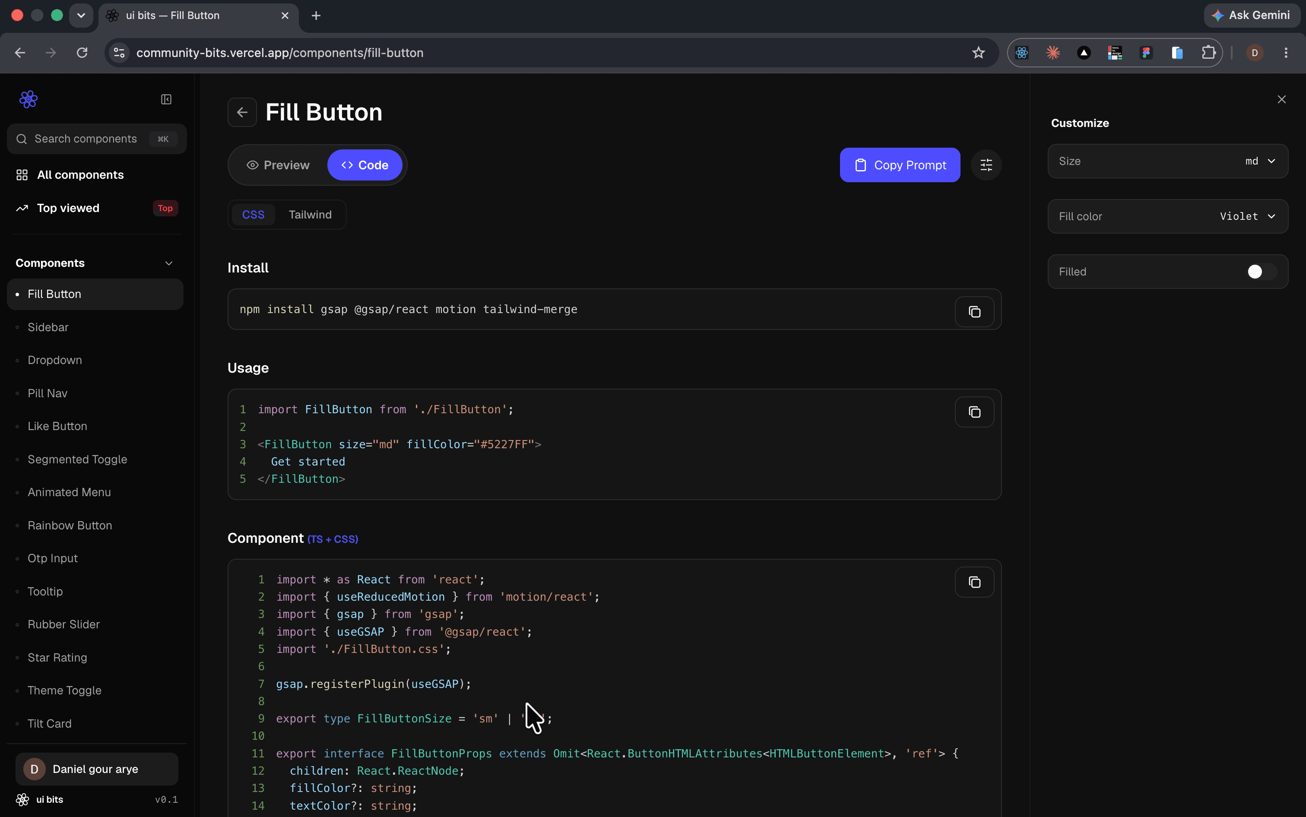Open the Extensions puzzle icon
Screen dimensions: 1306x817
pyautogui.click(x=1208, y=53)
